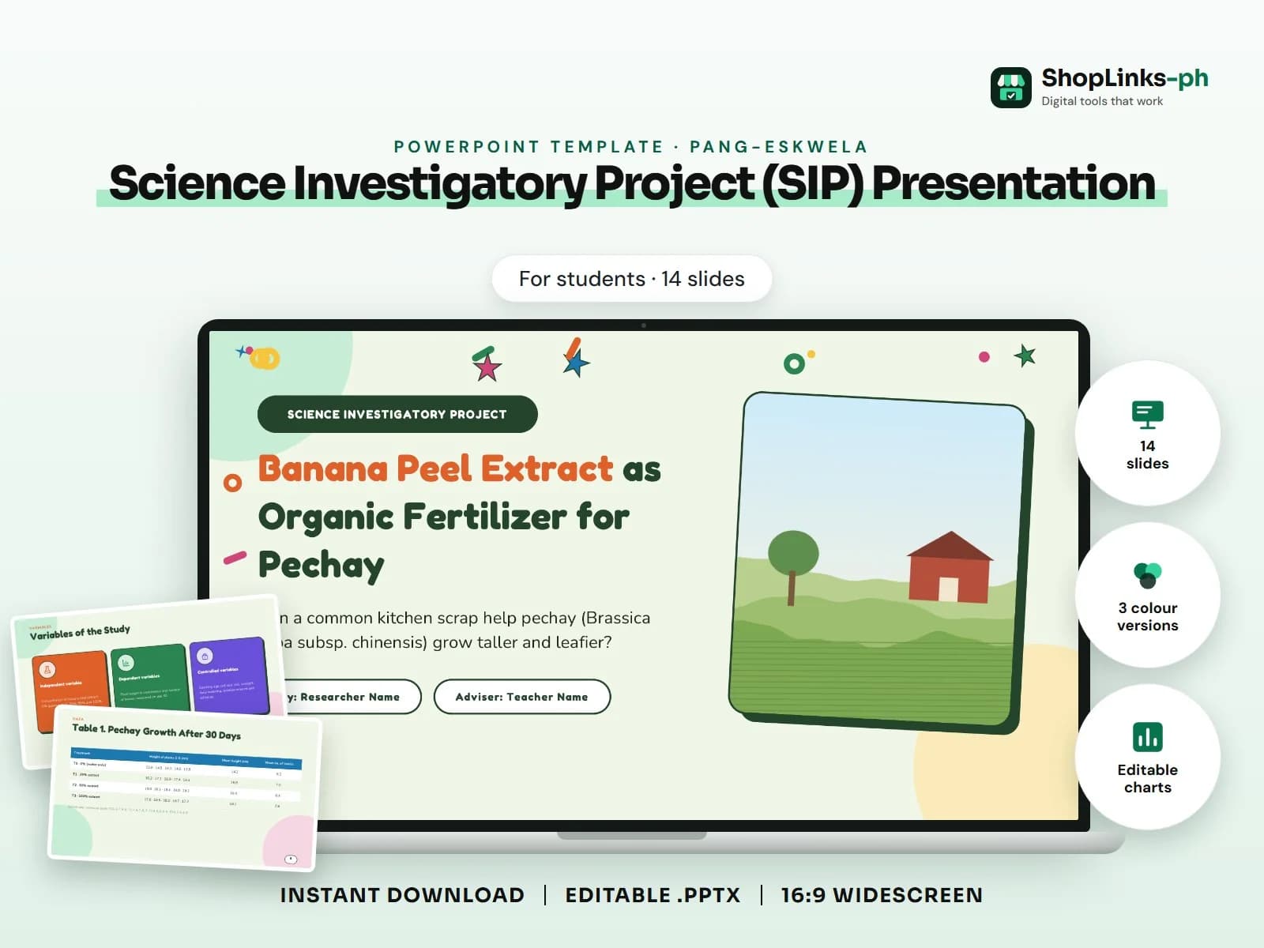Click the yellow coin shape in the slide corner

click(265, 359)
